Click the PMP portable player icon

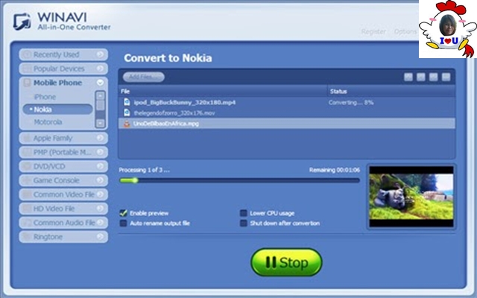point(27,152)
